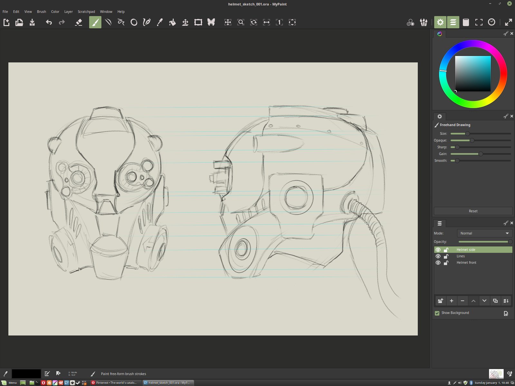This screenshot has width=515, height=386.
Task: Open the Scratchpad menu
Action: point(86,12)
